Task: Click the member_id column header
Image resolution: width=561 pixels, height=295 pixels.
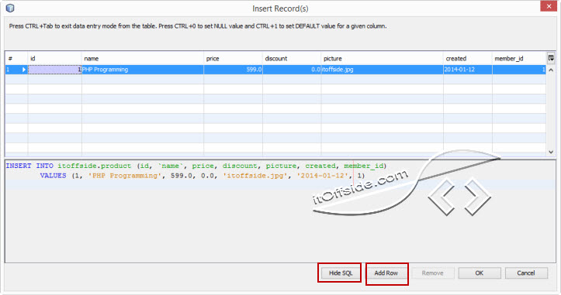Action: [519, 58]
